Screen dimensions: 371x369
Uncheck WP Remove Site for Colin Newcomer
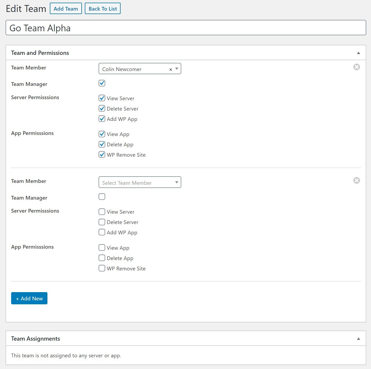pyautogui.click(x=102, y=155)
